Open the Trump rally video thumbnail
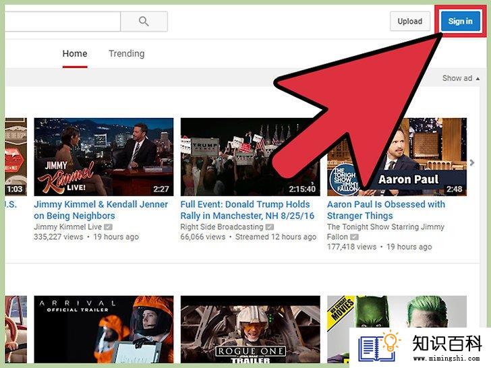The width and height of the screenshot is (491, 368). [x=250, y=157]
